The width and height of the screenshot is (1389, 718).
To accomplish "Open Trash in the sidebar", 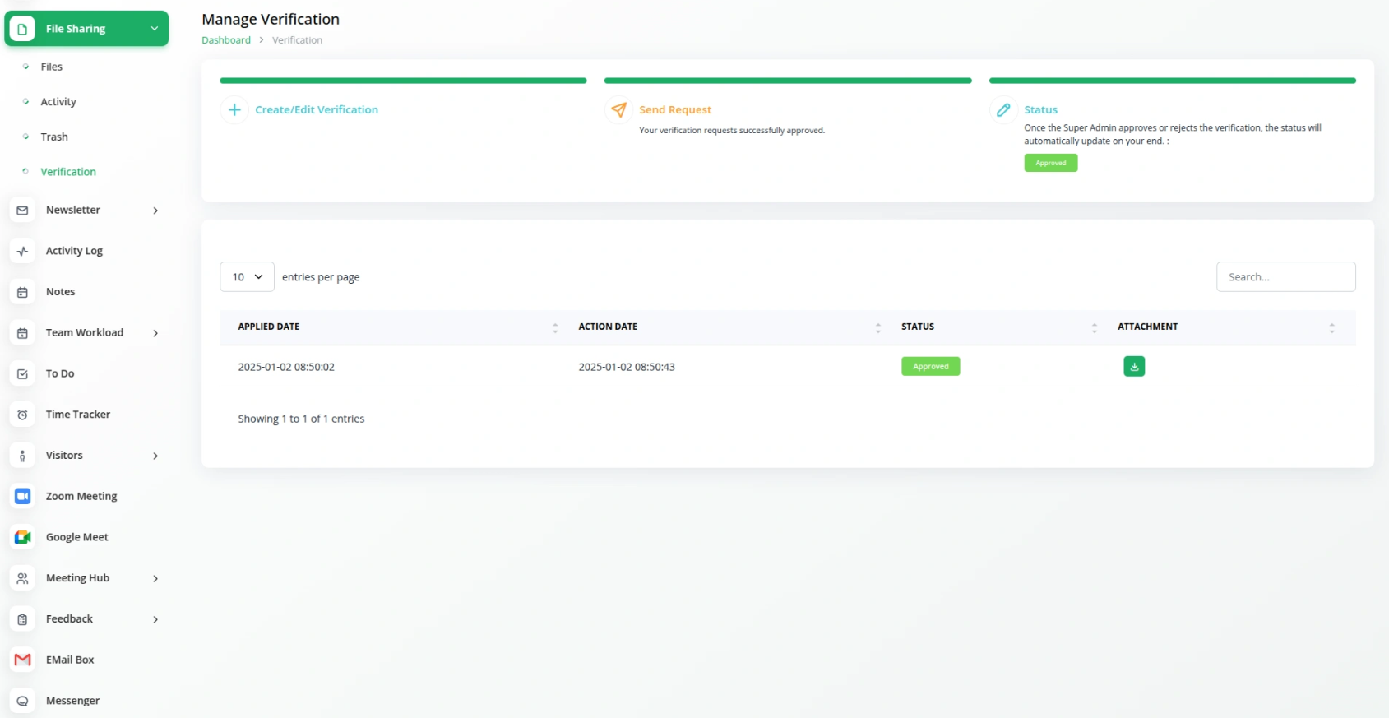I will [54, 137].
